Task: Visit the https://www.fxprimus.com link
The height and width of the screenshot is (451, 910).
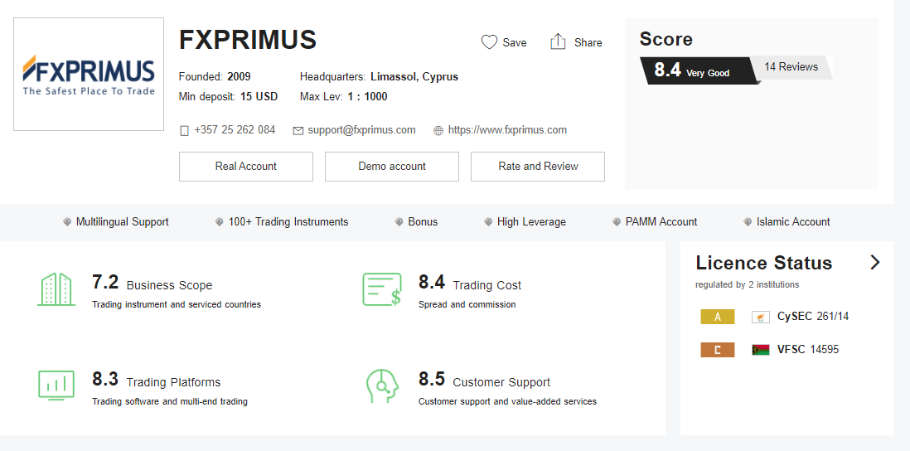Action: click(x=507, y=130)
